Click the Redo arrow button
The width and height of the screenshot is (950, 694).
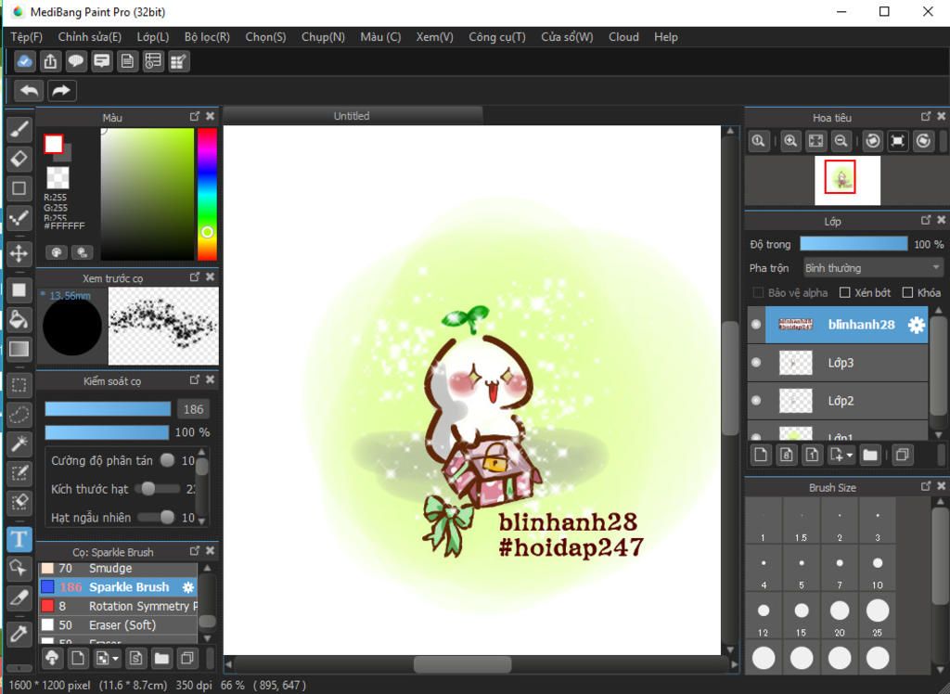click(62, 91)
